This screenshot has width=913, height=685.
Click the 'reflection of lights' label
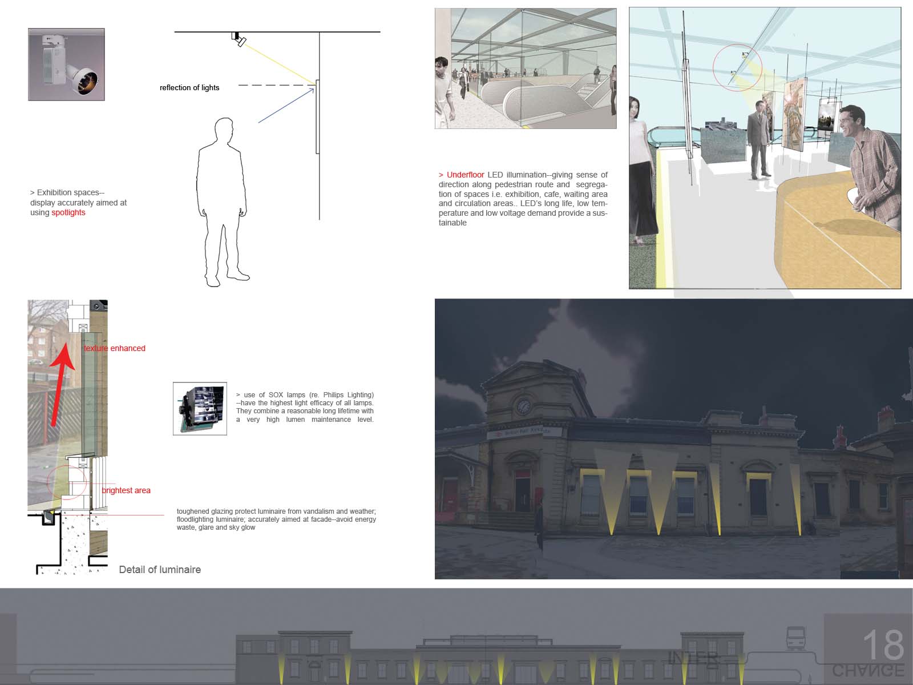coord(189,87)
